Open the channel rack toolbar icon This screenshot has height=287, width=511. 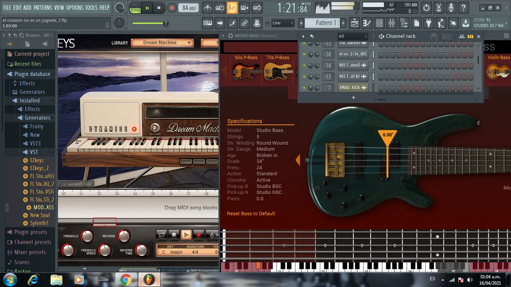click(379, 23)
